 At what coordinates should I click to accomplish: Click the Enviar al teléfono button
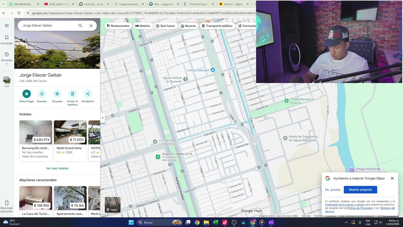point(72,94)
